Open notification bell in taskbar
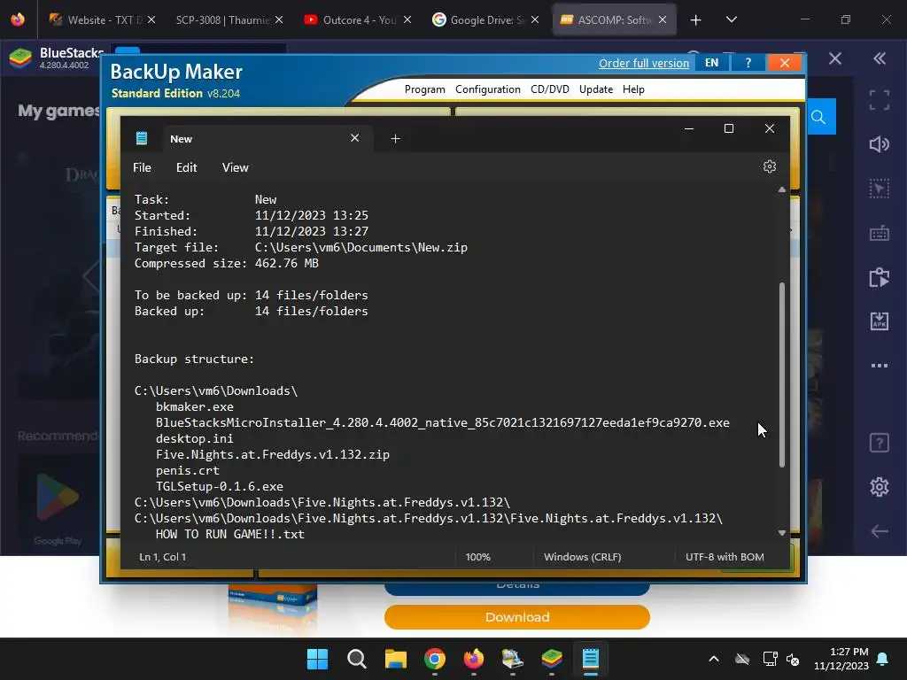This screenshot has width=907, height=680. tap(883, 659)
